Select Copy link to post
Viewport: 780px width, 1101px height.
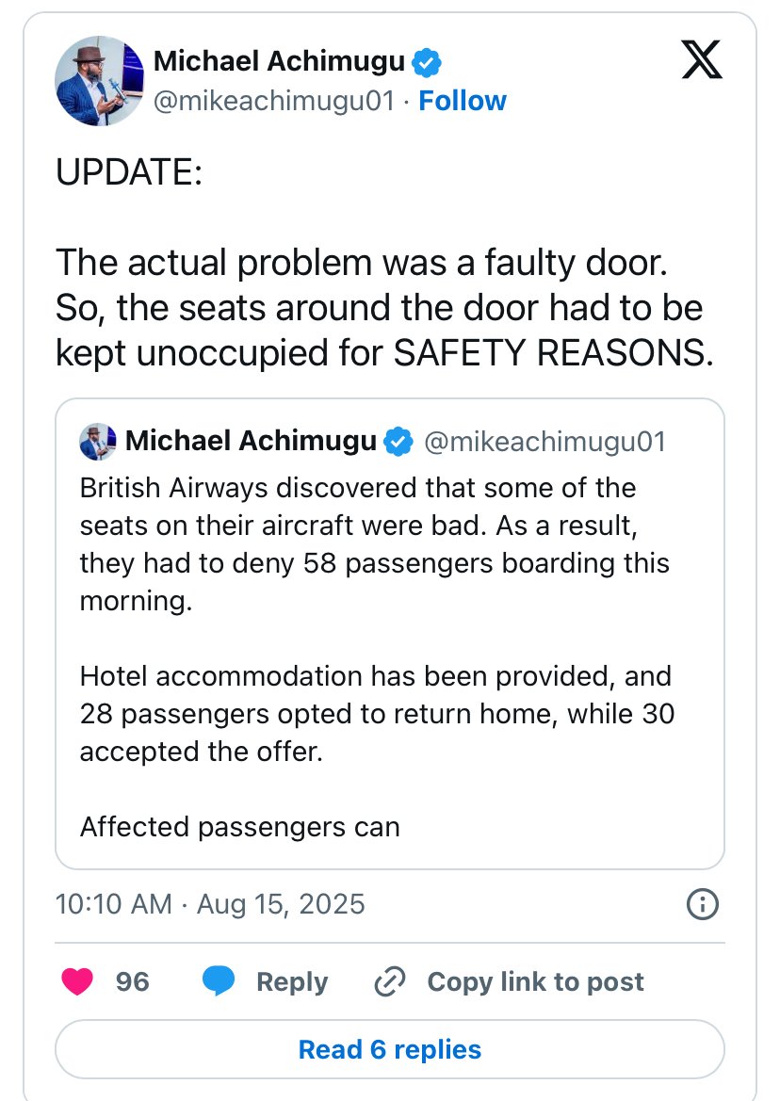point(535,981)
